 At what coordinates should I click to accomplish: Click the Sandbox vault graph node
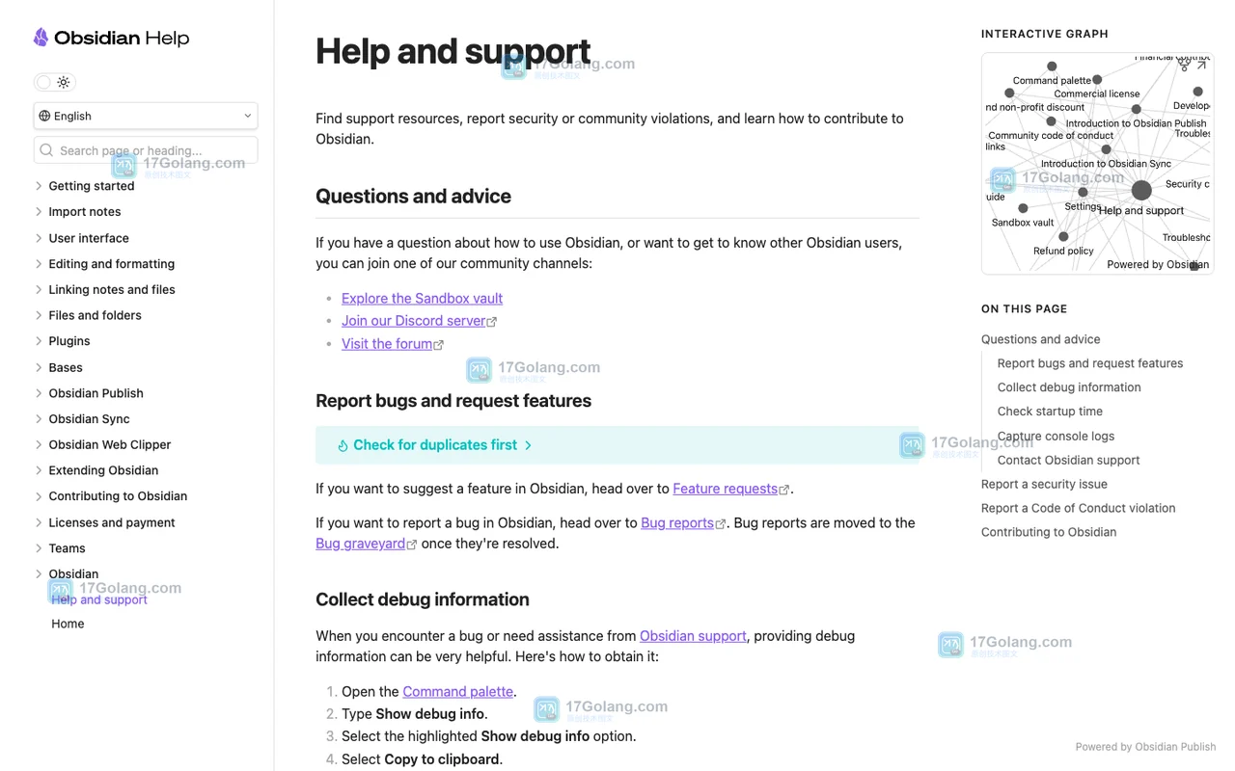pyautogui.click(x=1023, y=208)
